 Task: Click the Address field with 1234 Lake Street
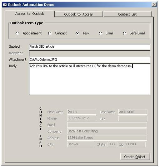tap(107, 138)
